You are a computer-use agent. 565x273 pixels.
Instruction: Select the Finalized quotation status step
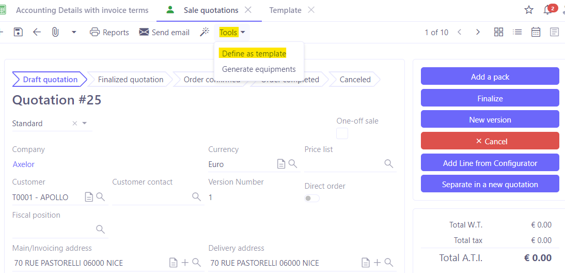point(131,79)
